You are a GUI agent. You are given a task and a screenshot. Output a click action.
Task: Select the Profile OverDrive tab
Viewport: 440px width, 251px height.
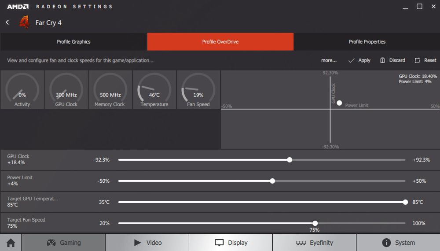220,41
